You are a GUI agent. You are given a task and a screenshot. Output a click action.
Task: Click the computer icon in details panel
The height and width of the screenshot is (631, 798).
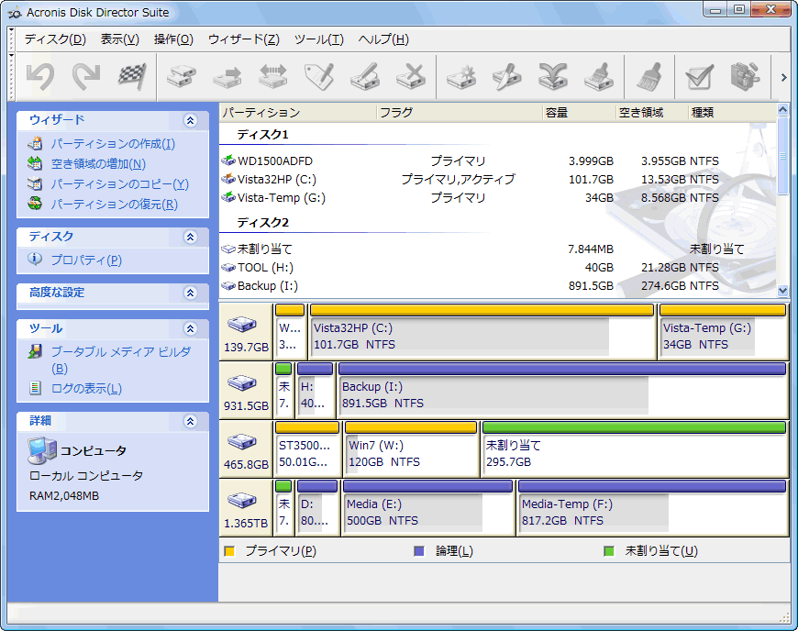pos(41,451)
